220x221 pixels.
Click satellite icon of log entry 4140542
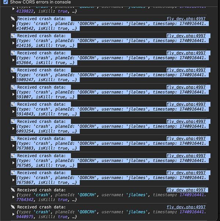tap(13, 19)
